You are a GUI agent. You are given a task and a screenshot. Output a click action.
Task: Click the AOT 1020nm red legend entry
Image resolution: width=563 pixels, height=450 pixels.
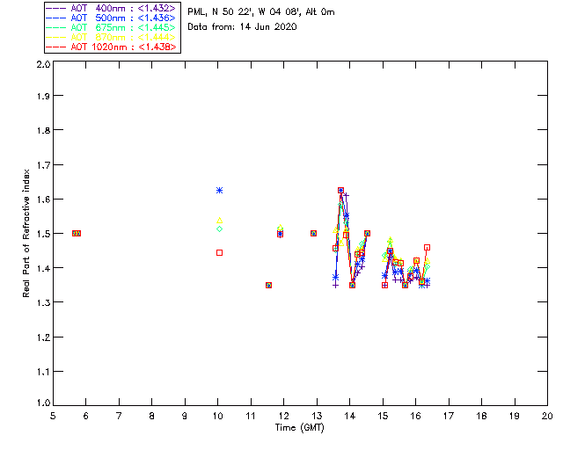tap(112, 47)
